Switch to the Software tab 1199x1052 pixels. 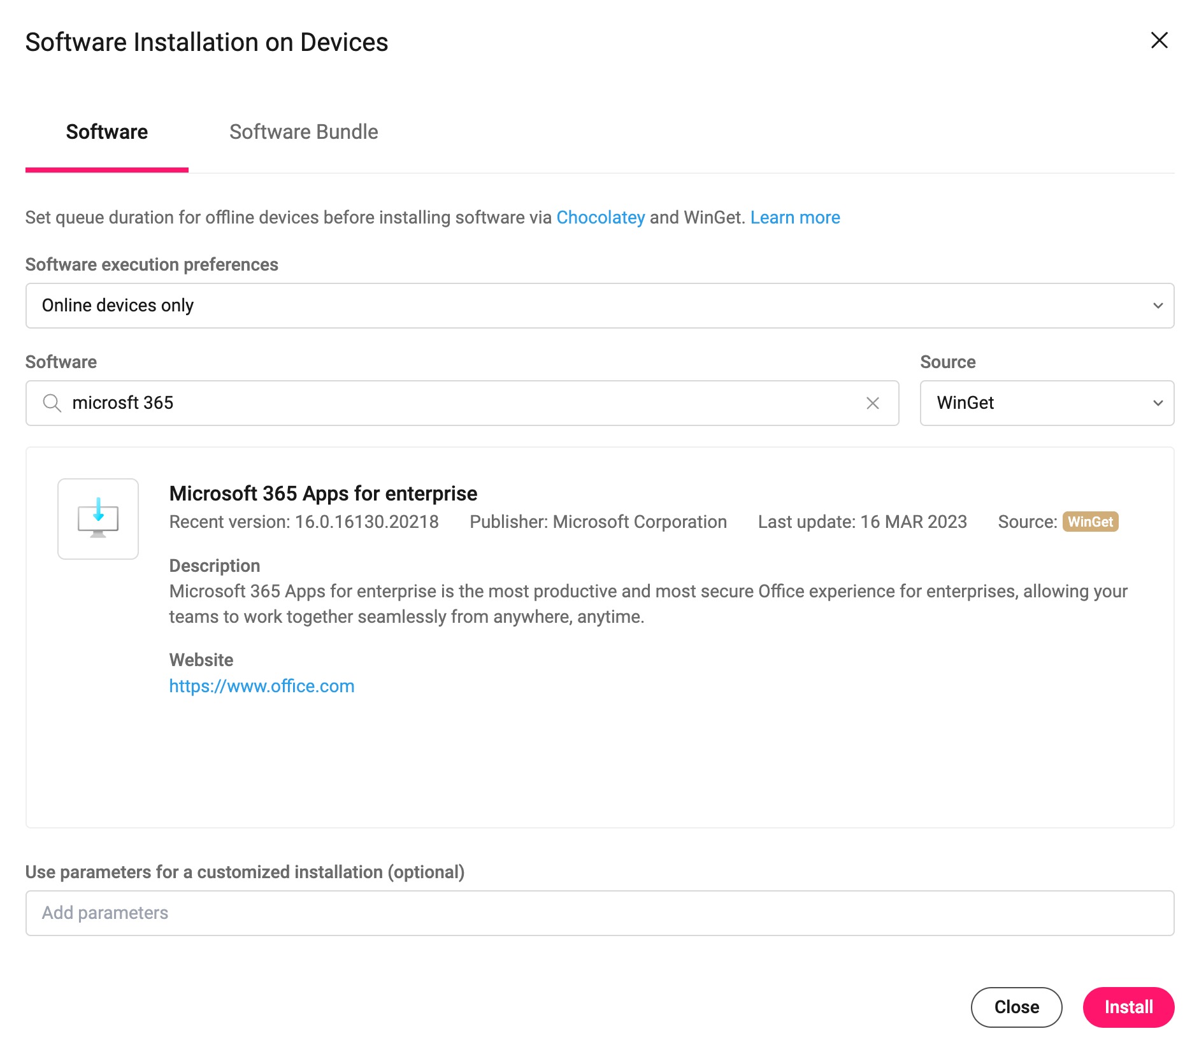pyautogui.click(x=107, y=132)
